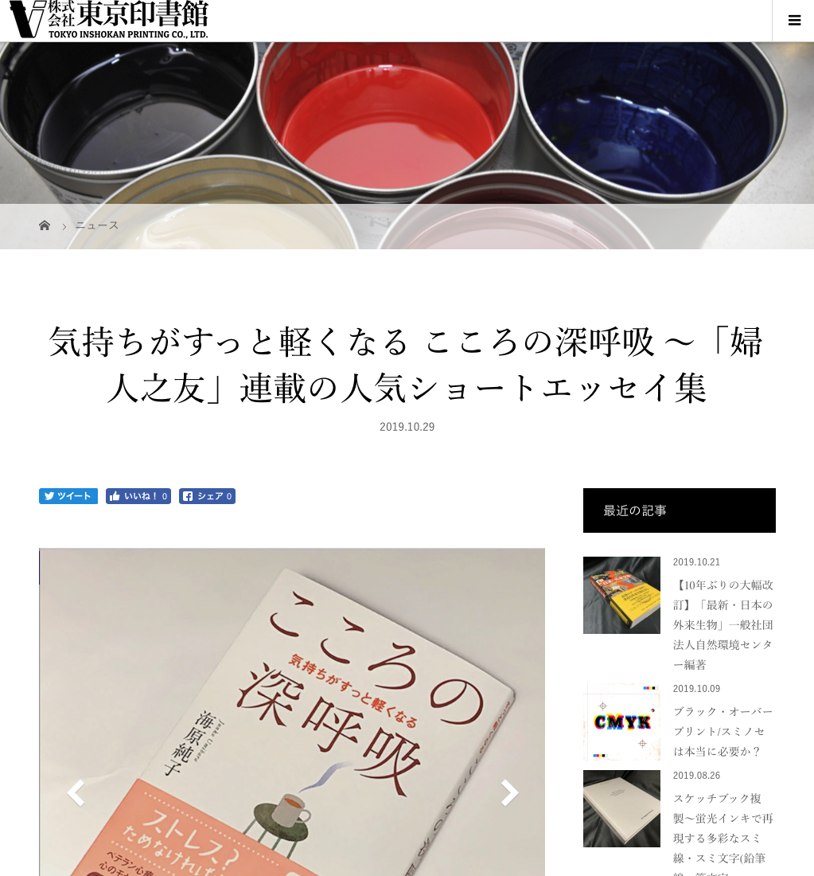Click the こころの深呼吸 book cover image
The height and width of the screenshot is (876, 814).
click(x=292, y=712)
